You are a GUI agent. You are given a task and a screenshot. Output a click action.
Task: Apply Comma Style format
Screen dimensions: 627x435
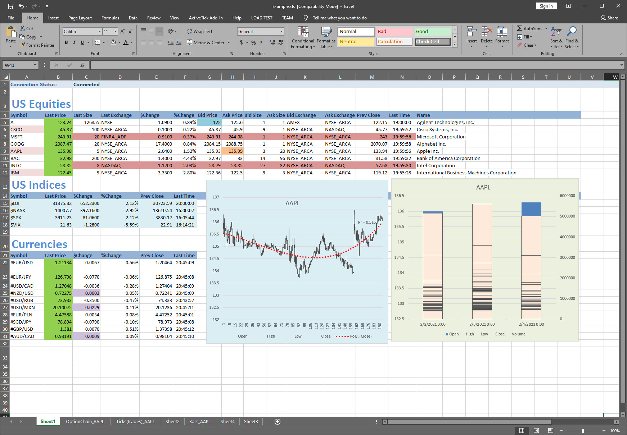(261, 42)
